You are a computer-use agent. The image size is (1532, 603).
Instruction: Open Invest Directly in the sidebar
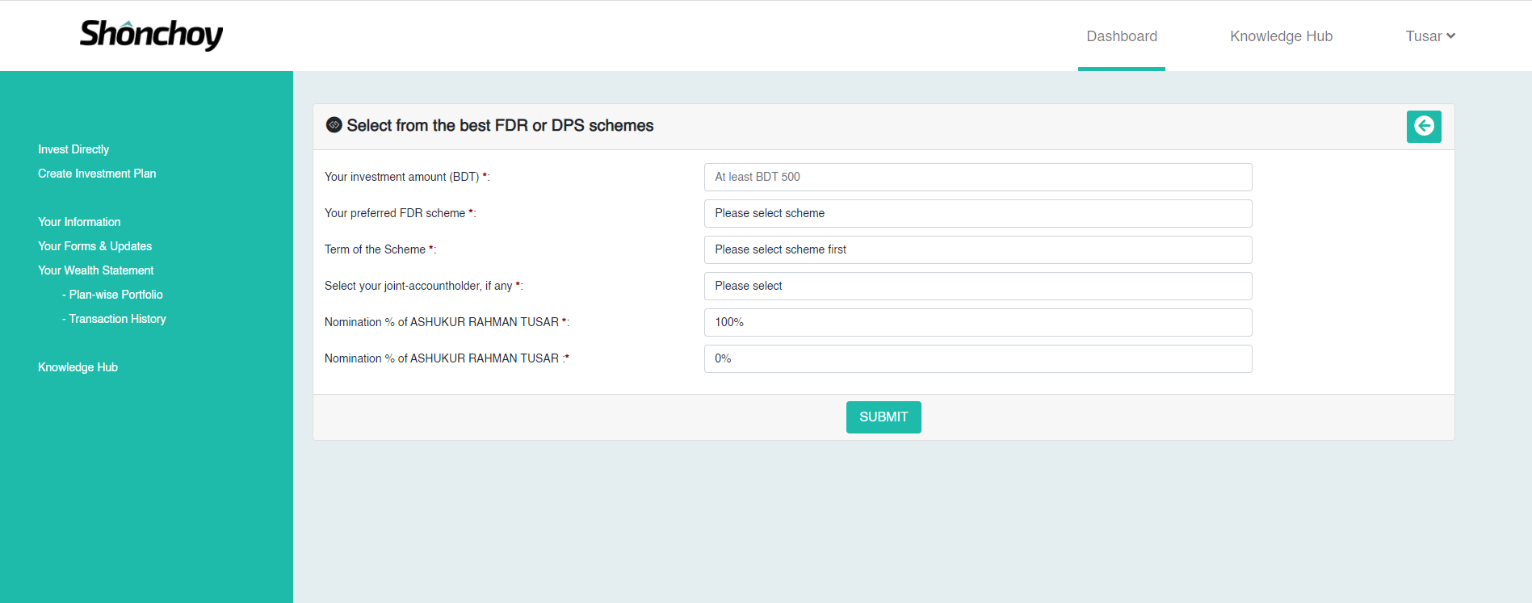73,149
